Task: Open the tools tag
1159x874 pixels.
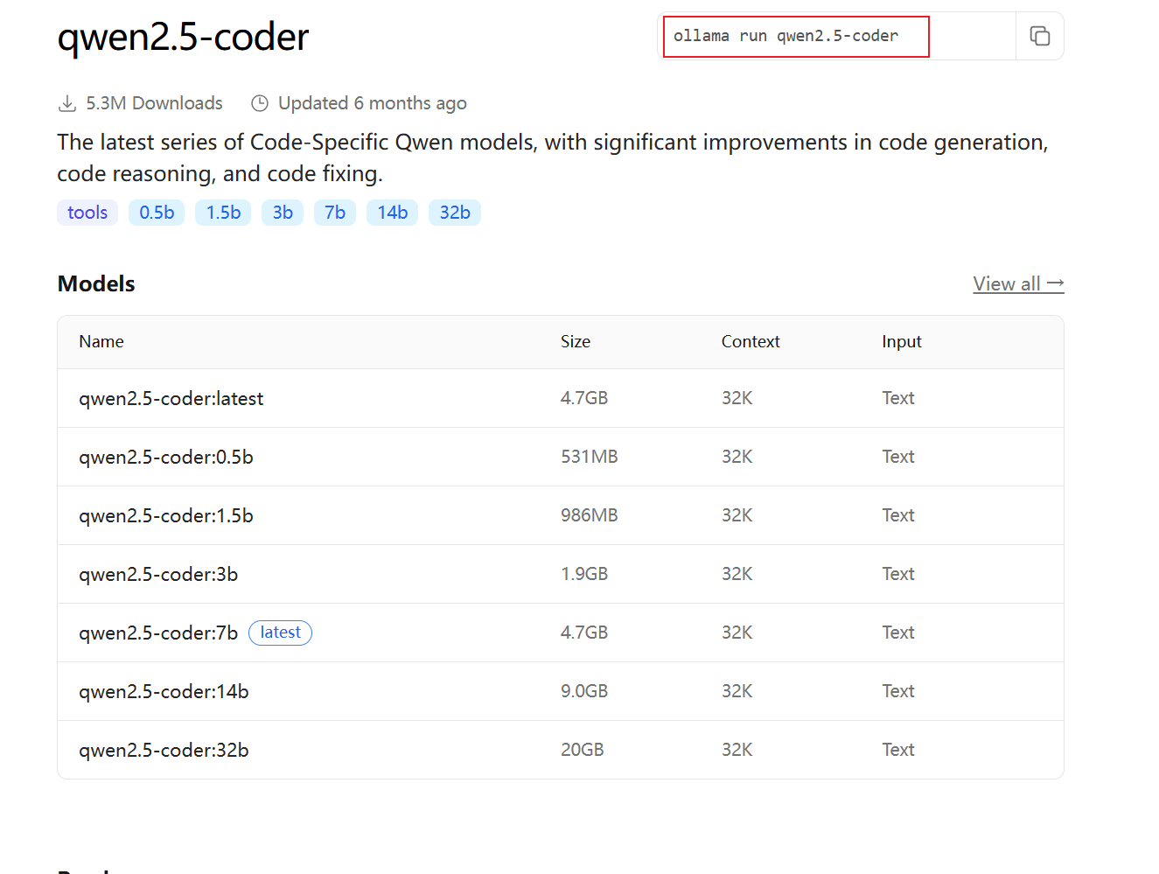Action: 87,213
